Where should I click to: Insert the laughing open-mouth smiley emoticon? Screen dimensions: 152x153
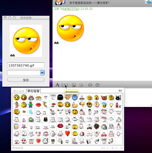(24, 97)
